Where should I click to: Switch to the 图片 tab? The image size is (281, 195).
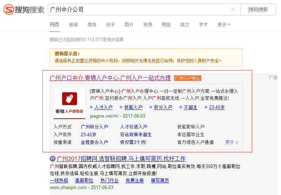(129, 25)
